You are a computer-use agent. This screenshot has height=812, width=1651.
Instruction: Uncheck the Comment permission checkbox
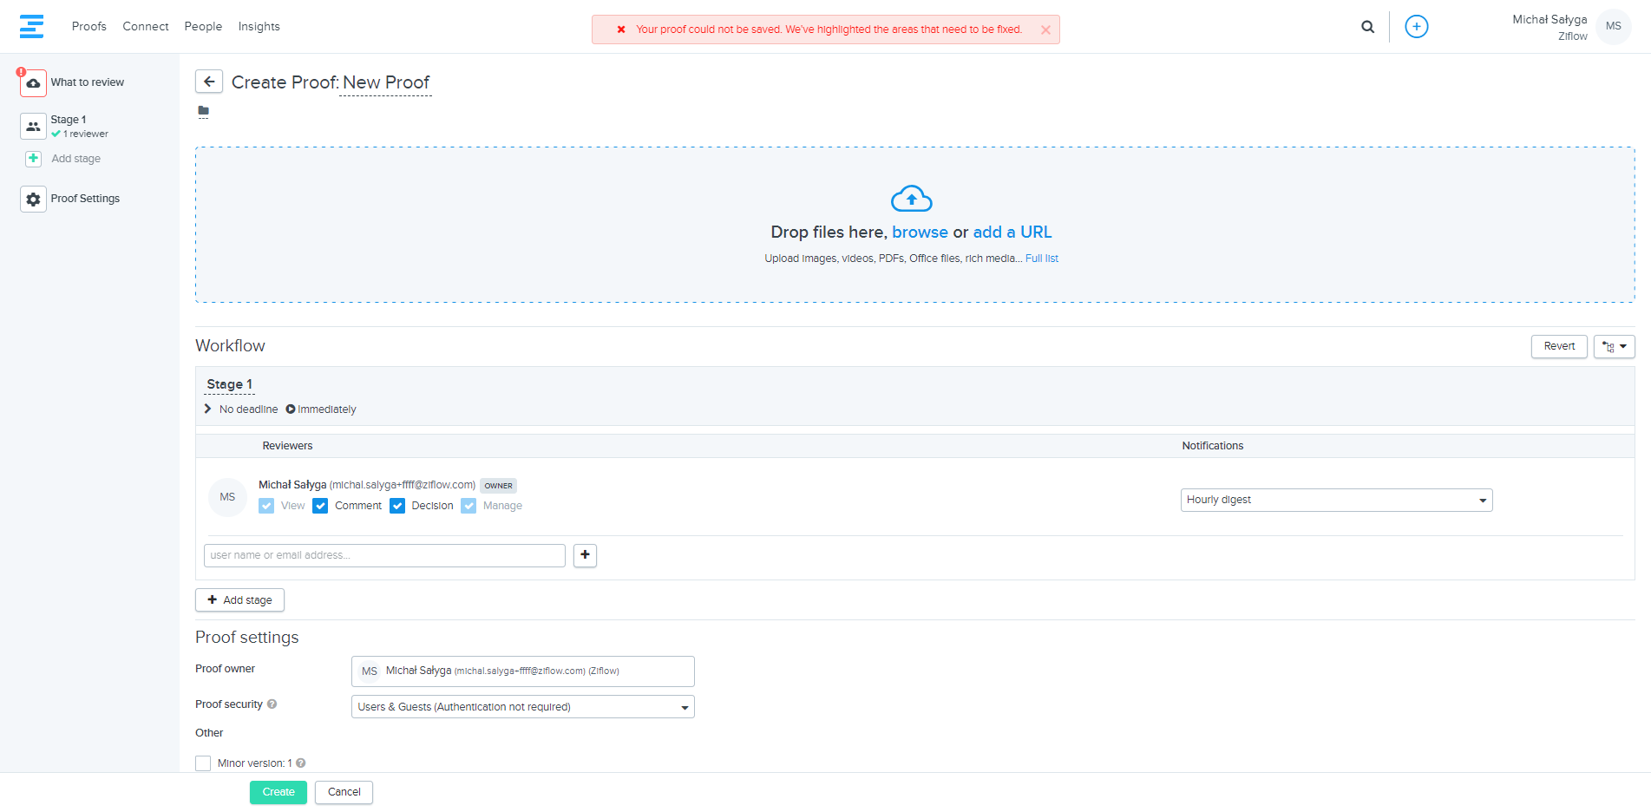pyautogui.click(x=320, y=506)
